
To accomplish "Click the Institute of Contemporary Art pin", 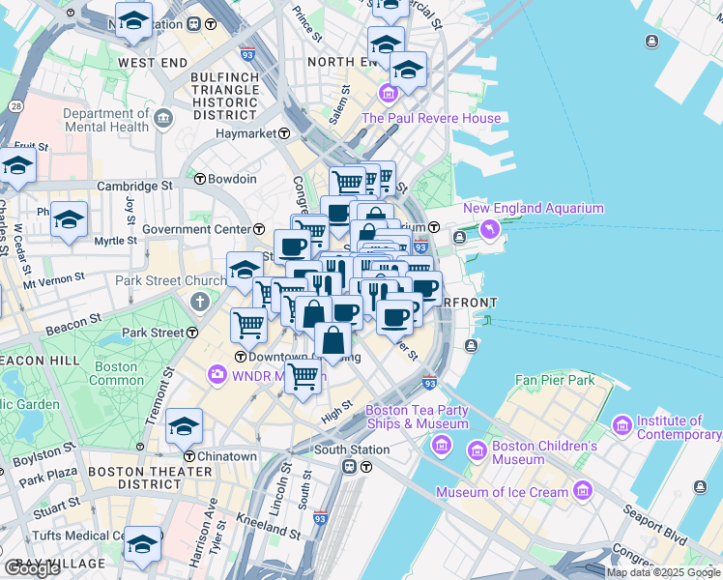I will (622, 425).
